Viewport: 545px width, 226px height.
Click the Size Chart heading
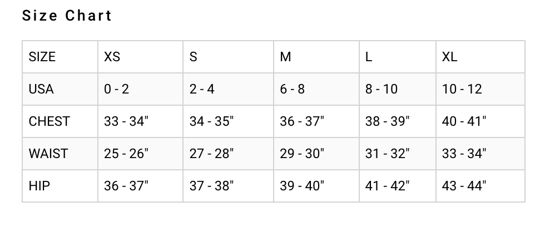[67, 16]
